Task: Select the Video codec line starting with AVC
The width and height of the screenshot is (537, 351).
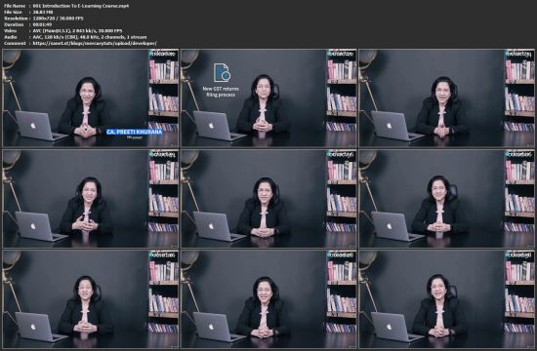Action: [x=77, y=31]
